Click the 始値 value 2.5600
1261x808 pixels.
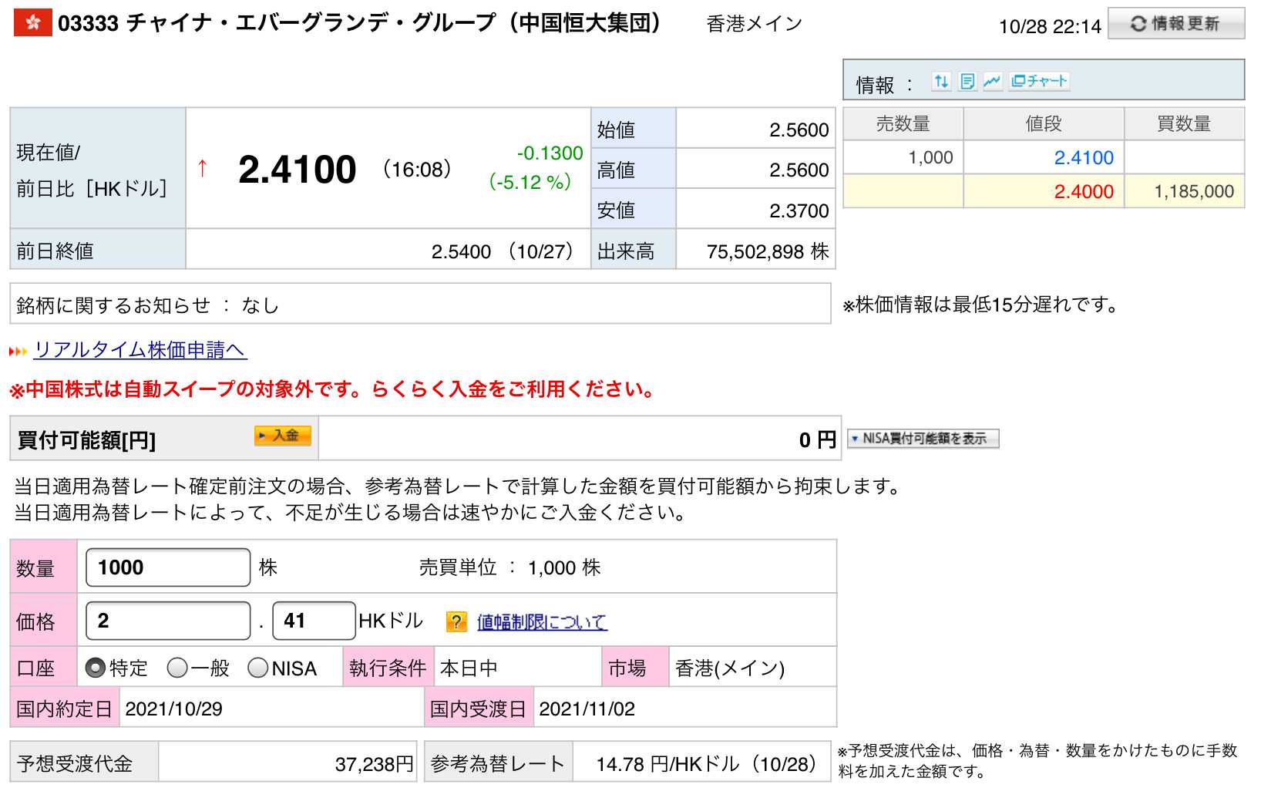(x=799, y=130)
